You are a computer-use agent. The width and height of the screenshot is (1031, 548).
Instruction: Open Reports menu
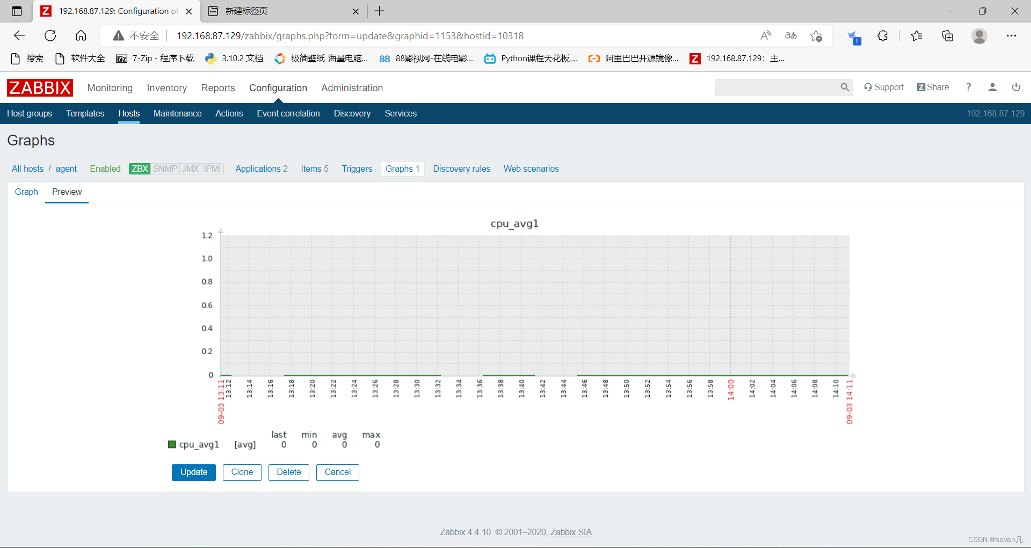218,88
